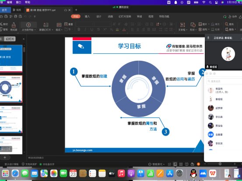
Task: Open WPS Office from the Dock
Action: pos(213,173)
